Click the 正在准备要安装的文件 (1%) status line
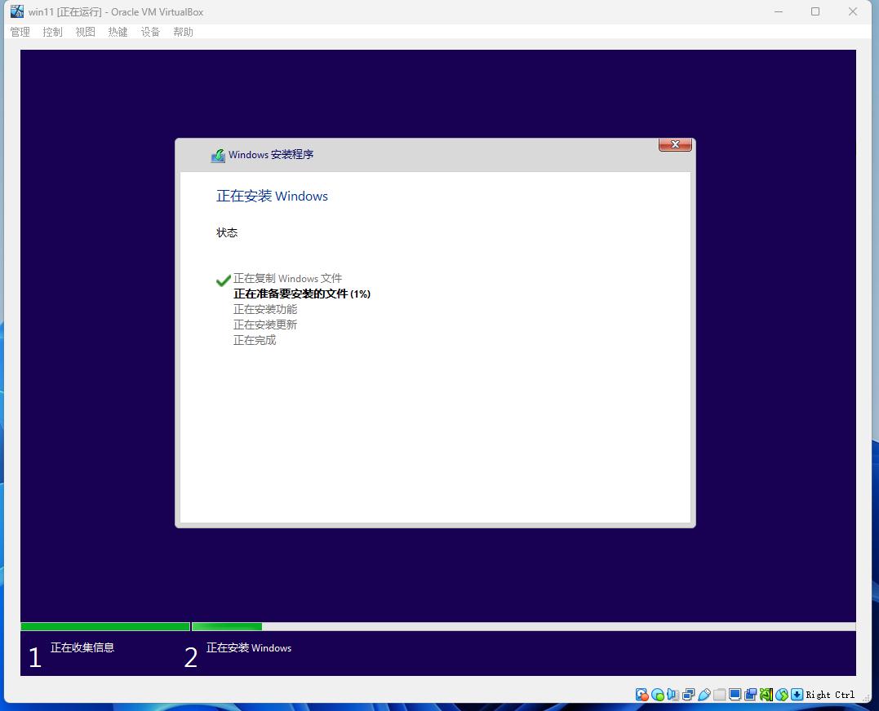 pyautogui.click(x=302, y=294)
